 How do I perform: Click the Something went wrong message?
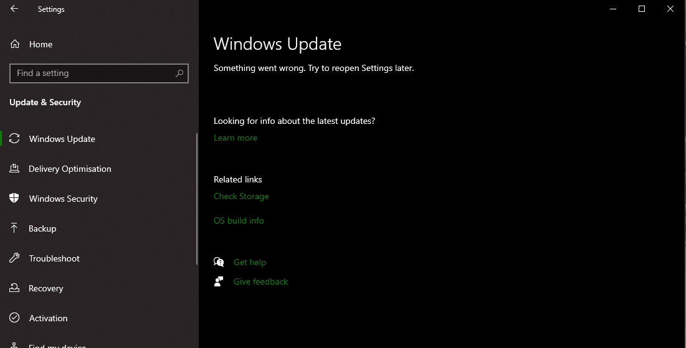313,68
